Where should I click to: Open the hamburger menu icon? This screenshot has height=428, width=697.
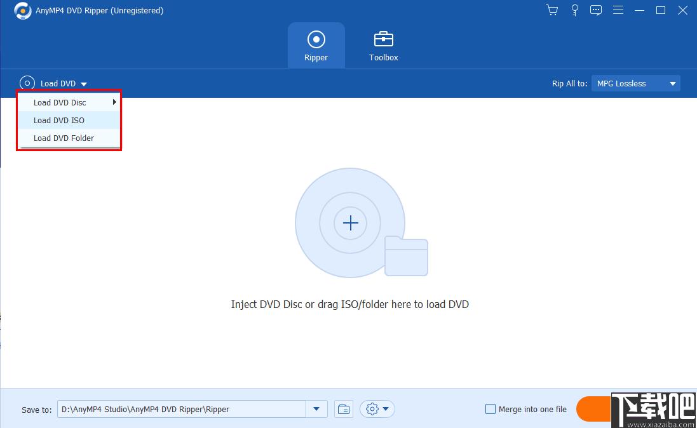[x=618, y=10]
